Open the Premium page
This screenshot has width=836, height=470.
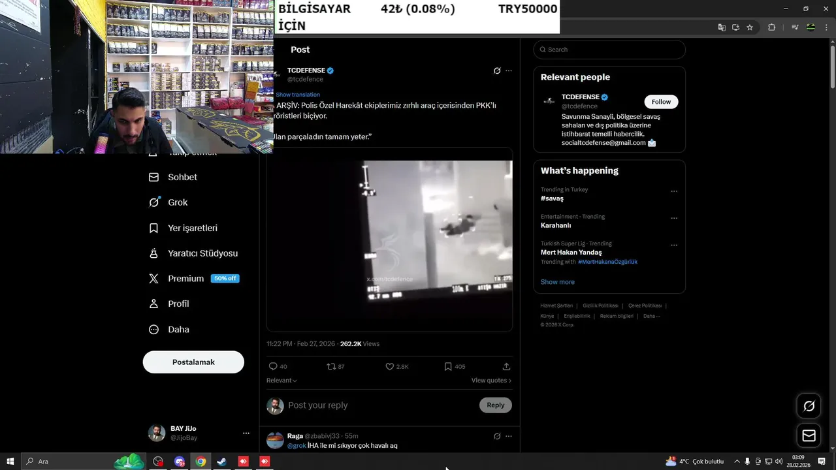tap(194, 278)
